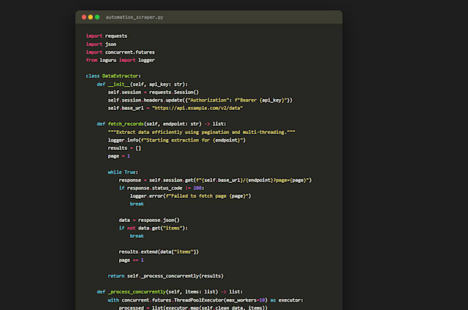Click 'if response.status_code != 200' line
The image size is (468, 310).
click(x=162, y=188)
